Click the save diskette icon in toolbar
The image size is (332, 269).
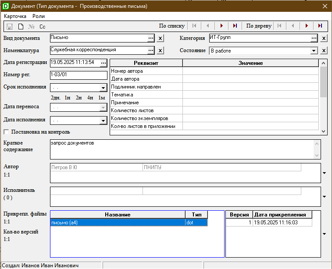coord(10,26)
